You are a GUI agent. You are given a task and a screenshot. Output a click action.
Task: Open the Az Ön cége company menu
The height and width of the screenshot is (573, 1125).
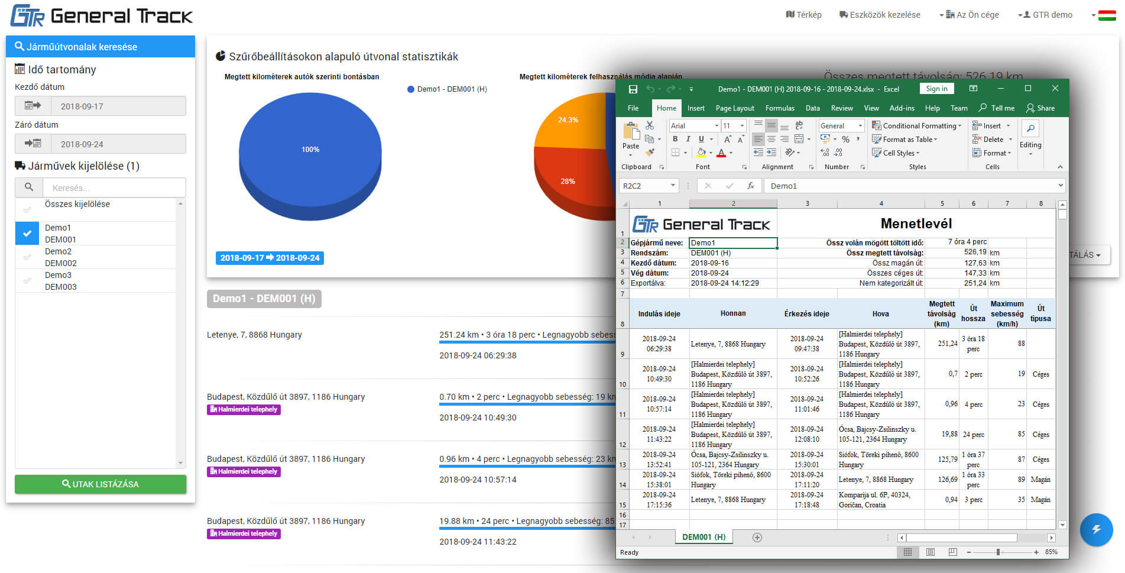pos(969,15)
